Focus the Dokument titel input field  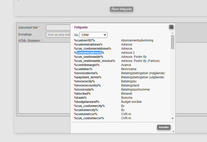[x=58, y=27]
